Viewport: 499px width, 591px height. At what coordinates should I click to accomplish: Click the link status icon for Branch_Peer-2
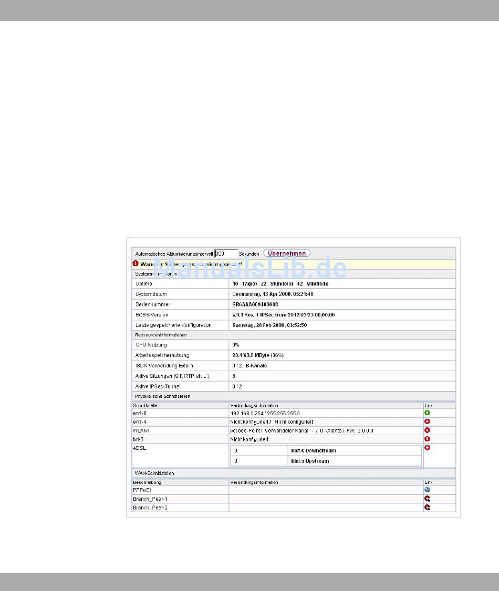pyautogui.click(x=427, y=508)
